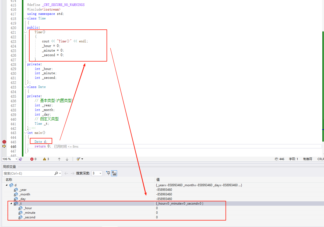Click the 名称 column header
The width and height of the screenshot is (324, 227).
9,179
